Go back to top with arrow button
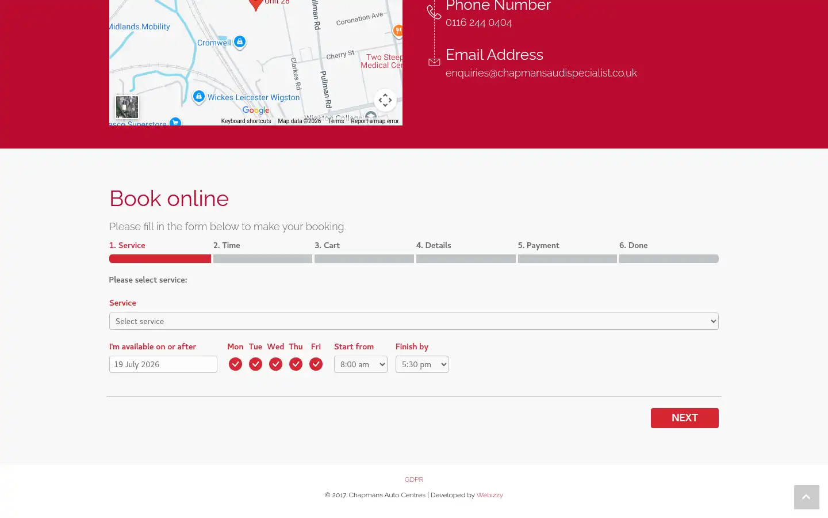Image resolution: width=828 pixels, height=518 pixels. pos(807,497)
